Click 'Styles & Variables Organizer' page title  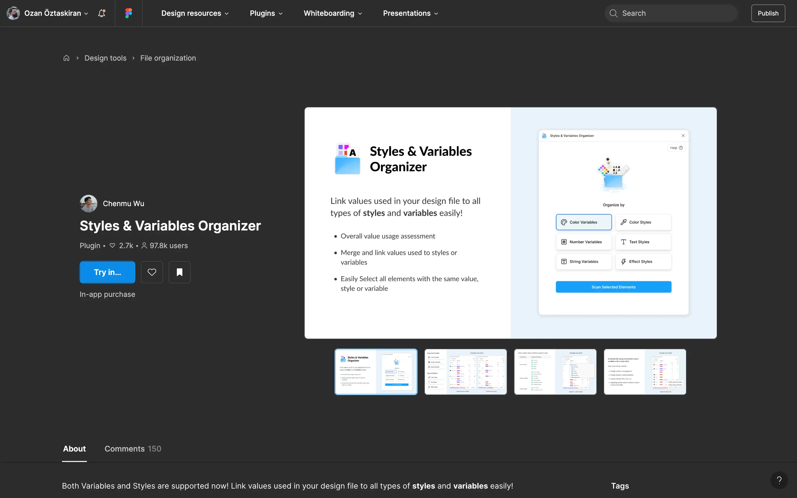pos(170,226)
